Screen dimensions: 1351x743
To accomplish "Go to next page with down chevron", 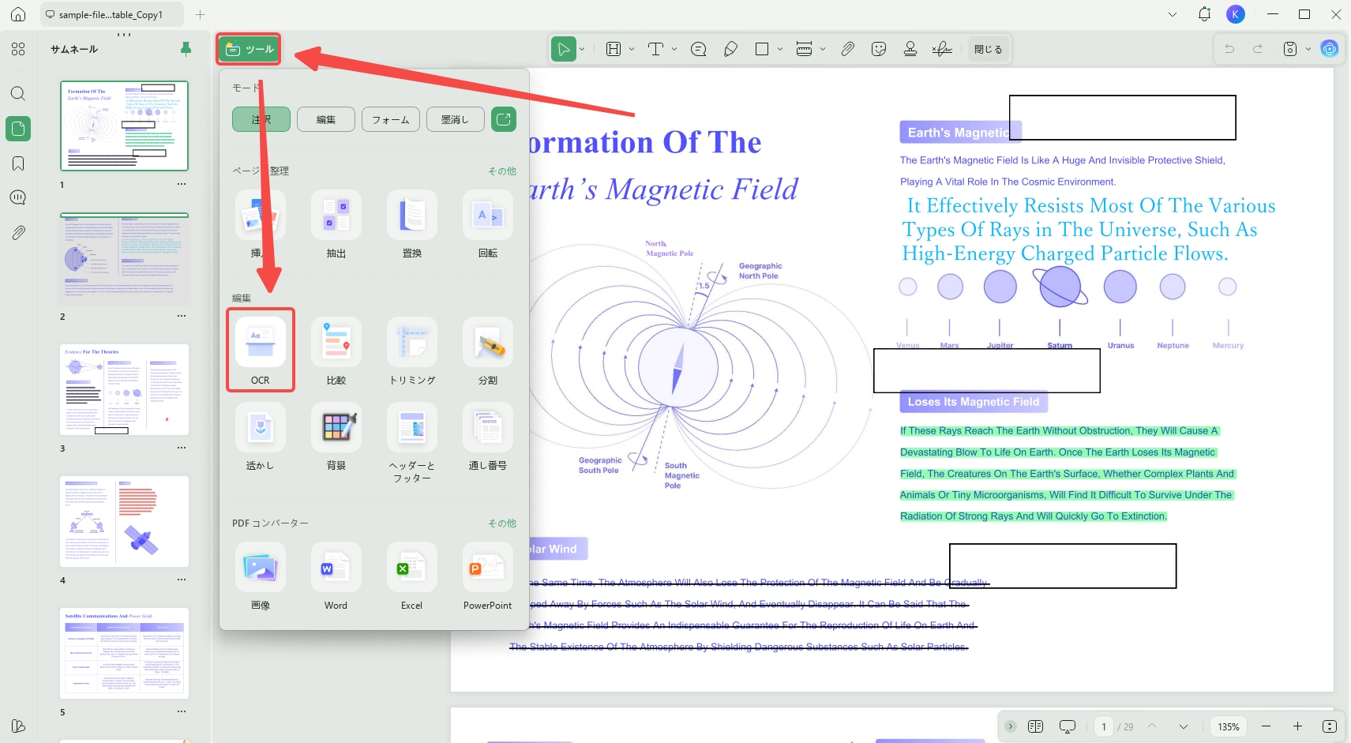I will point(1184,726).
